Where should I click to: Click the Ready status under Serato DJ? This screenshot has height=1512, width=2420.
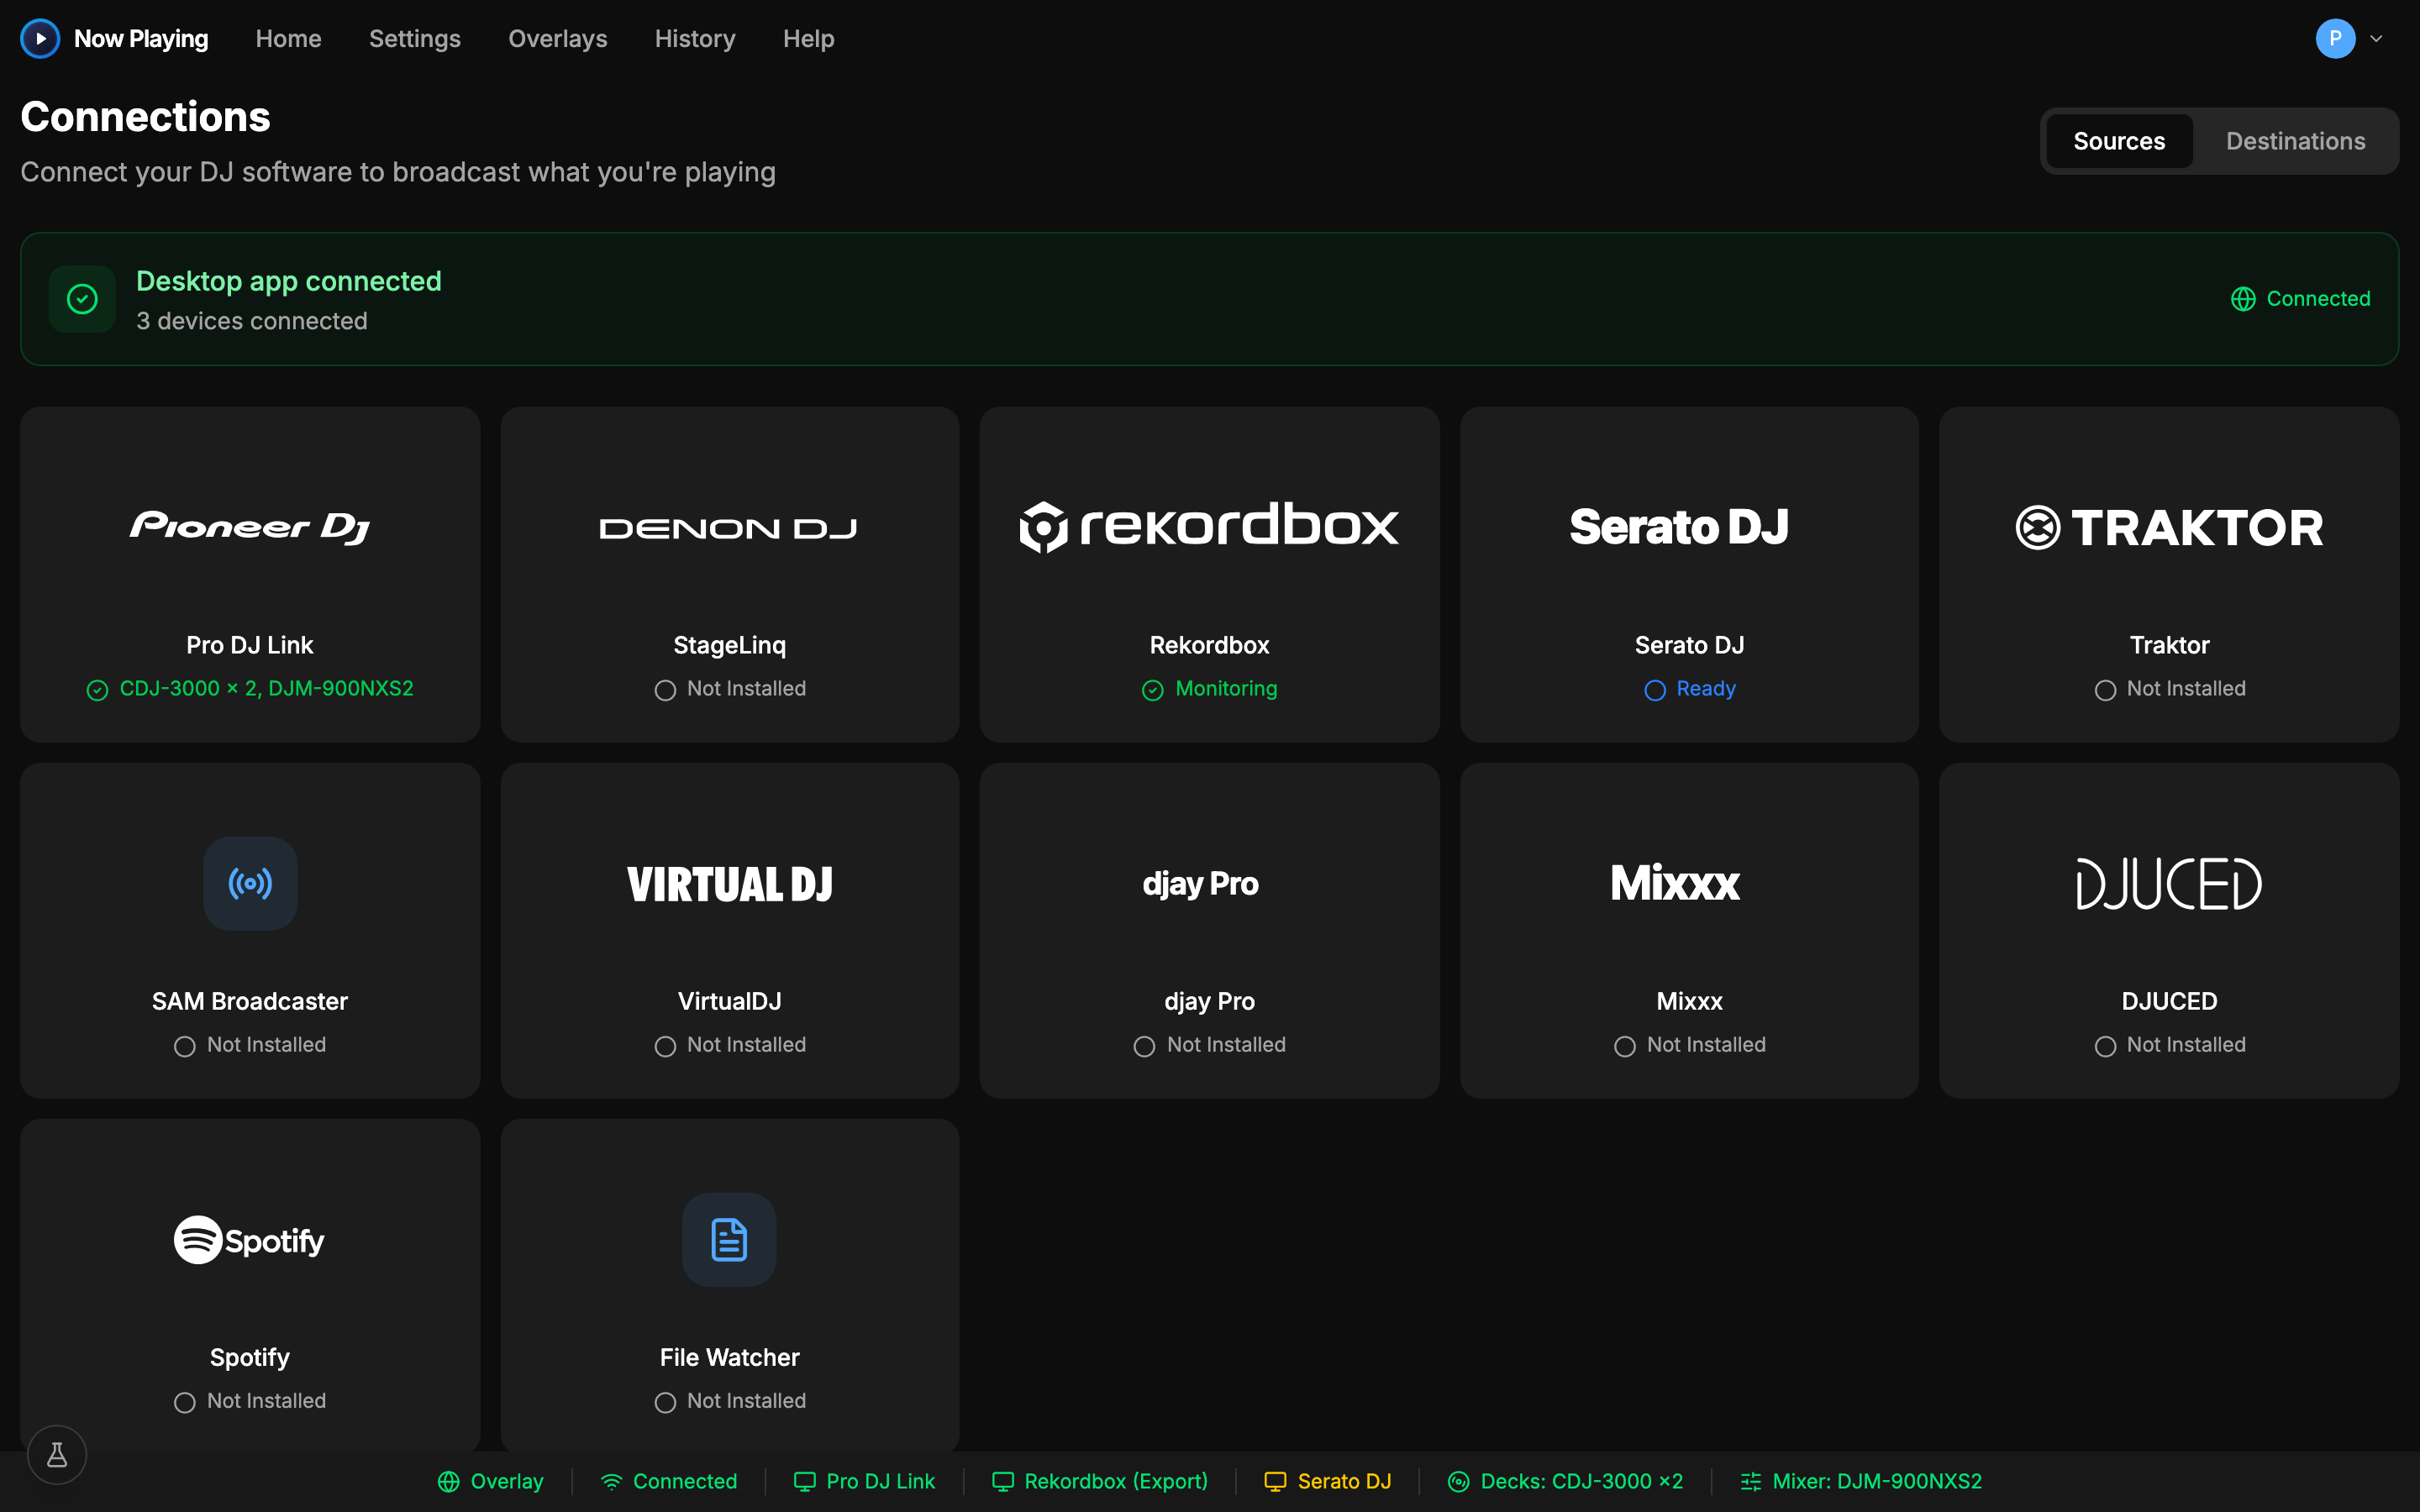[1706, 689]
